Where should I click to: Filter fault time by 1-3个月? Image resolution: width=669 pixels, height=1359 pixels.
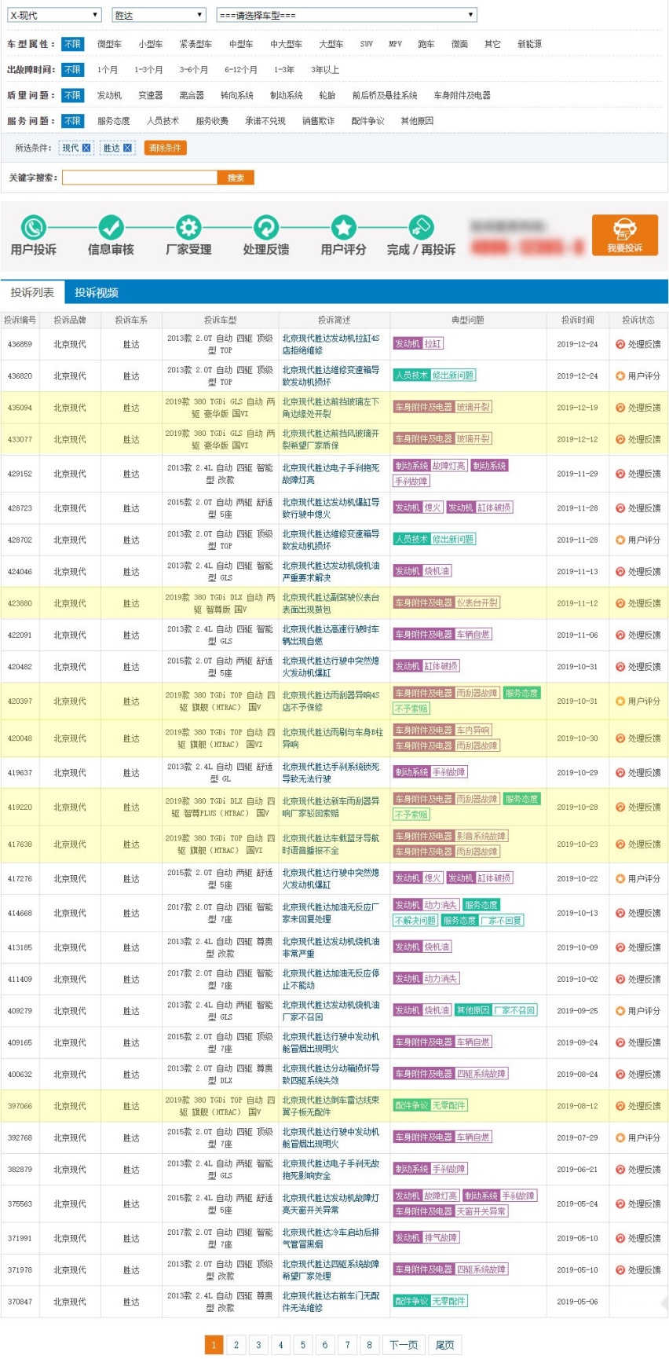coord(148,69)
